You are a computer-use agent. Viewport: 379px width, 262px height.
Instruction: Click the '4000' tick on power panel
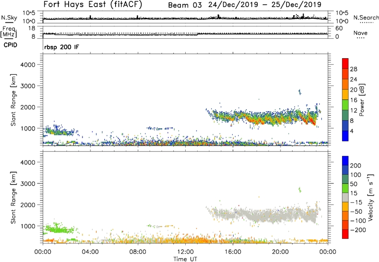click(x=28, y=65)
